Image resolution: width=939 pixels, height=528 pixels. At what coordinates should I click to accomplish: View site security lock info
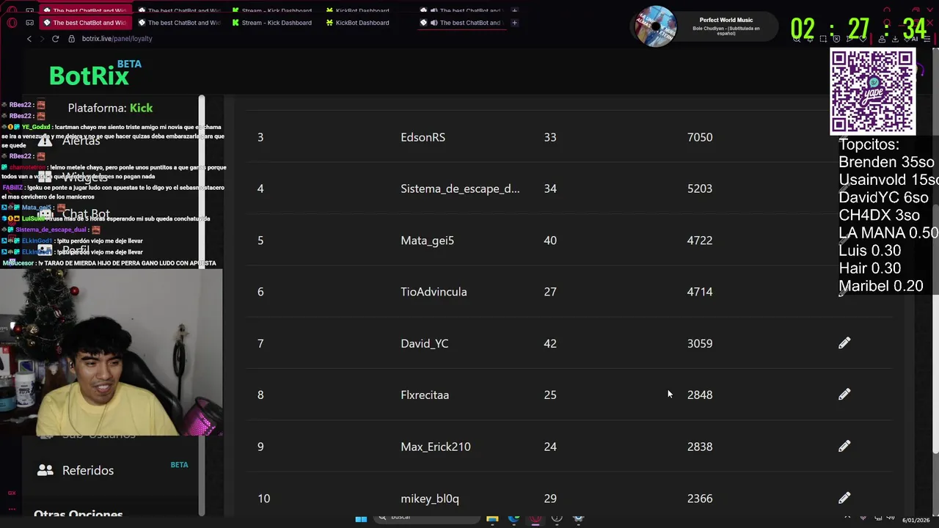(x=71, y=39)
